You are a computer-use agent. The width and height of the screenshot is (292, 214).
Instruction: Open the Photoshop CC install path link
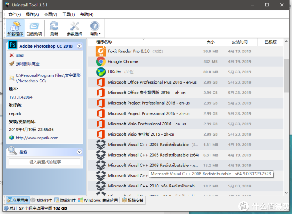pyautogui.click(x=48, y=78)
